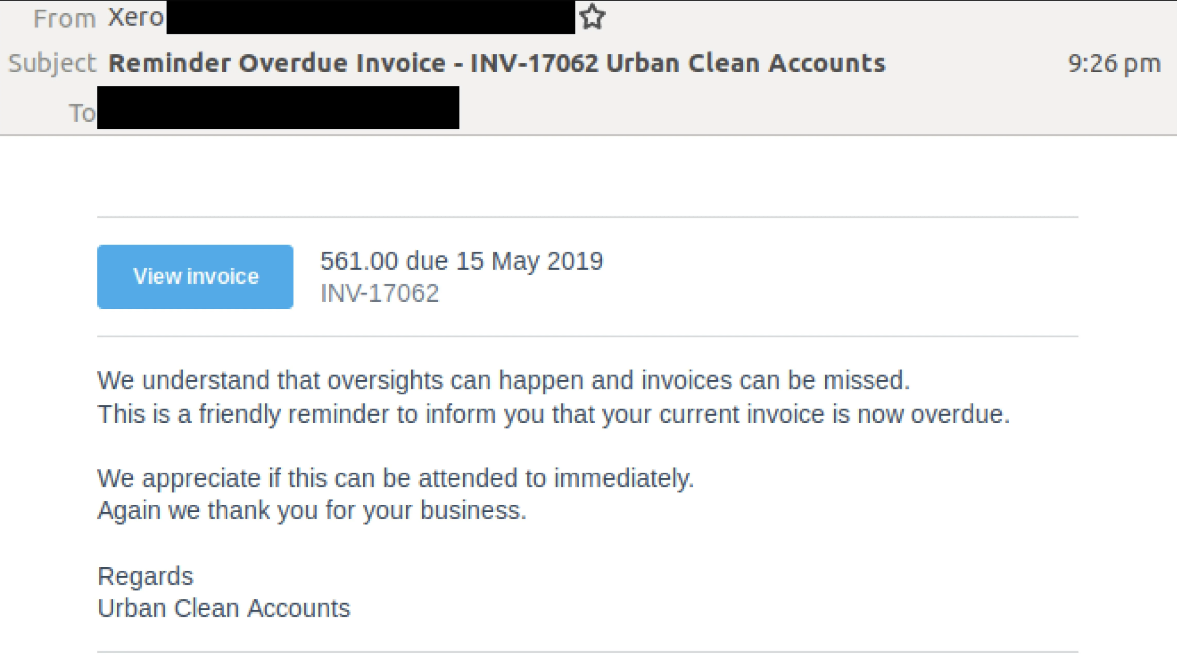Click the INV-17062 number under the amount

click(x=379, y=293)
